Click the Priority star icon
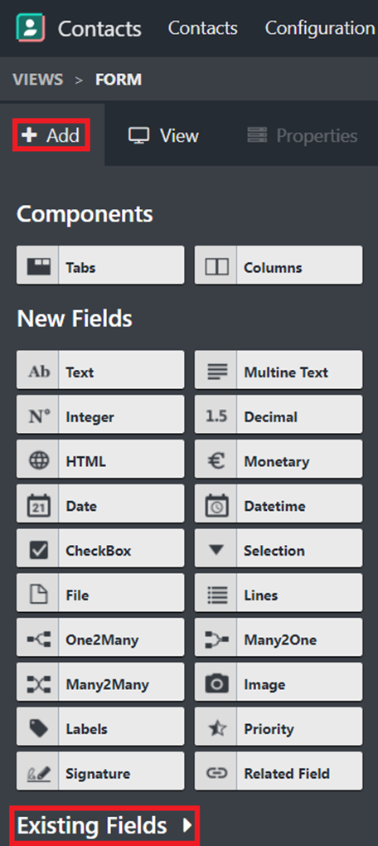Screen dimensions: 378x846 tap(216, 729)
